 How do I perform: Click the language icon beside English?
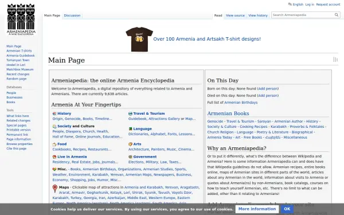(290, 4)
